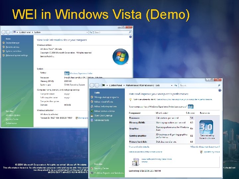Click the Manage startup programs shield icon

(x=92, y=97)
